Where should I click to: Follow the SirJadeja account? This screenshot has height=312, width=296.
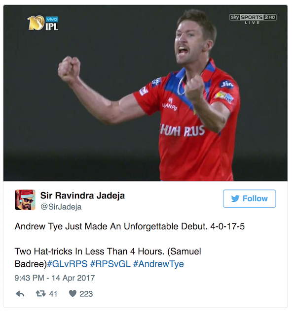click(x=249, y=199)
